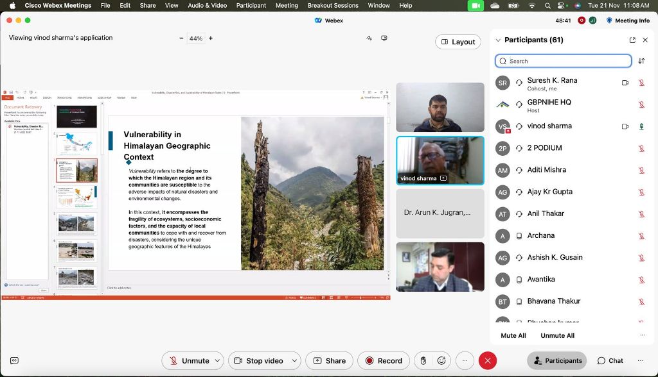Open the Audio & Video menu
Image resolution: width=658 pixels, height=377 pixels.
(x=207, y=5)
